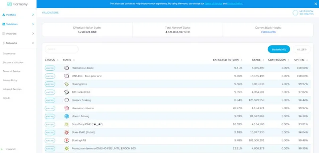Click the Harmony logo
The height and width of the screenshot is (153, 319).
pos(17,4)
